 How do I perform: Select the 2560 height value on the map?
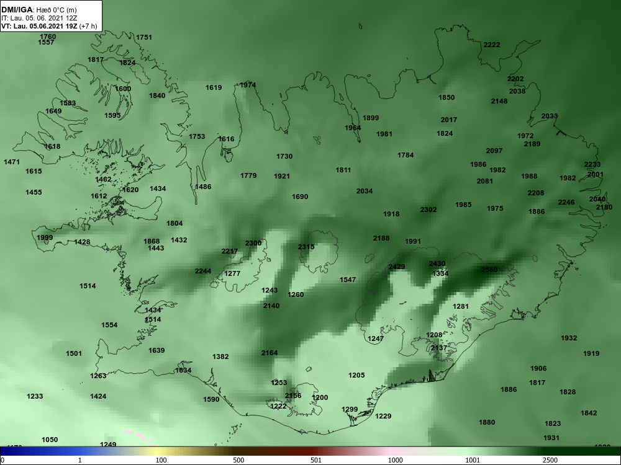489,270
